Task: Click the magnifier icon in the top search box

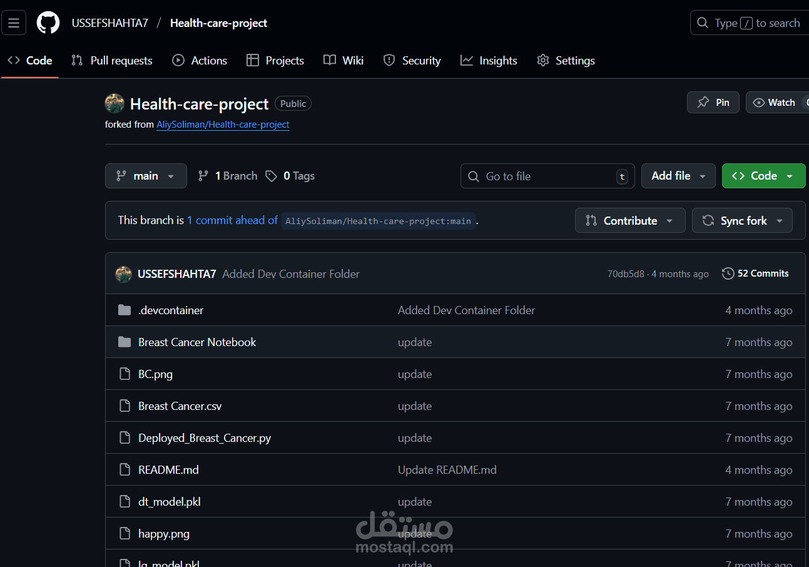Action: coord(703,23)
